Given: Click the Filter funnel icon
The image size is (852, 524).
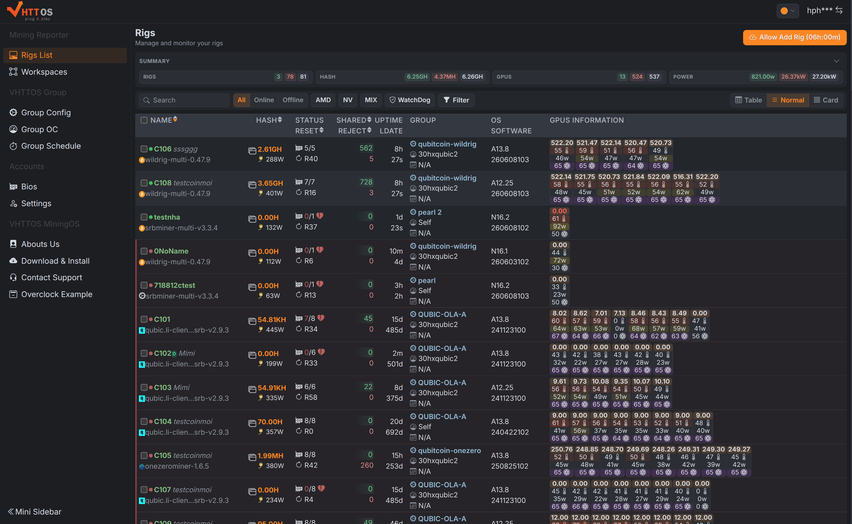Looking at the screenshot, I should (447, 100).
